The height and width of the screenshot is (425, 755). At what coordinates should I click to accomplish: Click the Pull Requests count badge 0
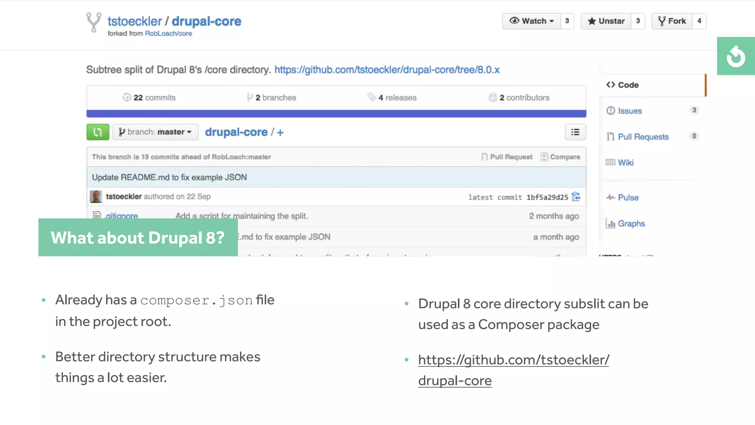[x=694, y=136]
